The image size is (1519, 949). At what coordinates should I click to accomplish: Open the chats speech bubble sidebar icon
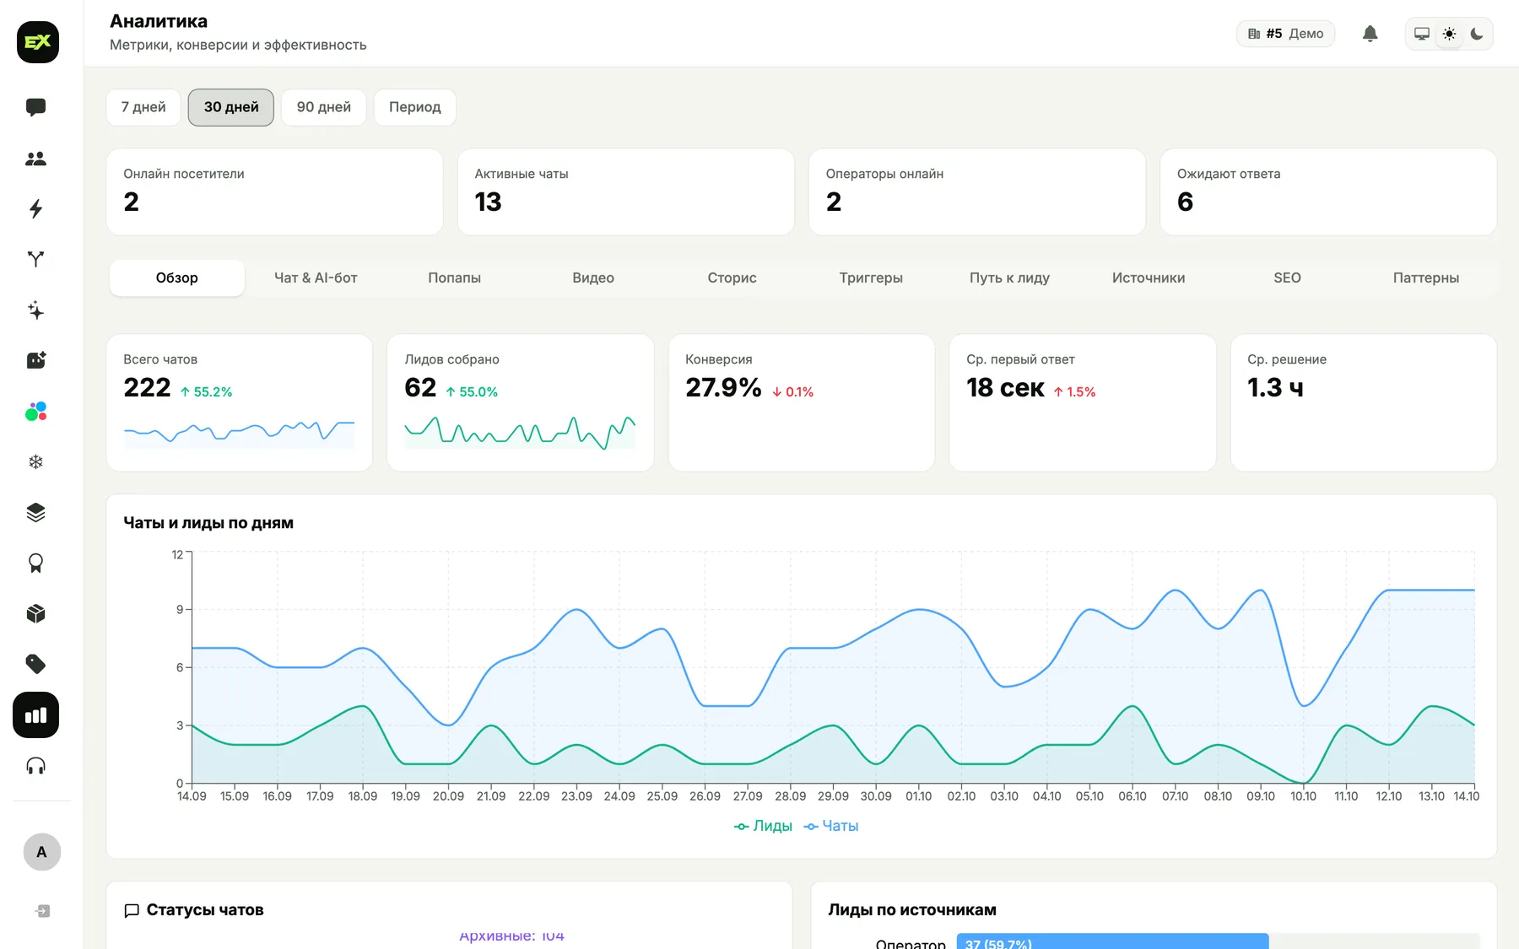[x=35, y=107]
